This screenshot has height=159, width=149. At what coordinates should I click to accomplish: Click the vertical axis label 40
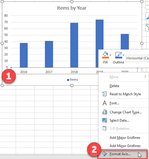pos(6,42)
